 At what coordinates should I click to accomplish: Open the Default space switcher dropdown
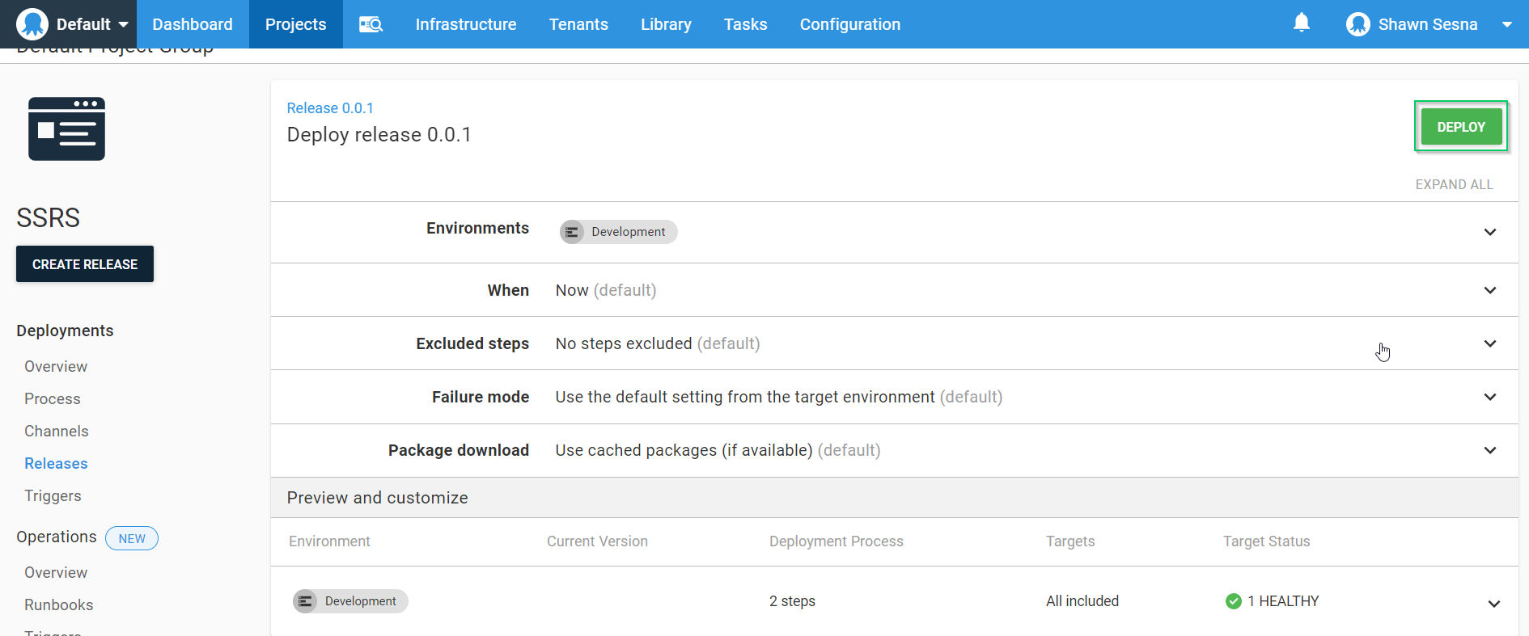coord(123,24)
